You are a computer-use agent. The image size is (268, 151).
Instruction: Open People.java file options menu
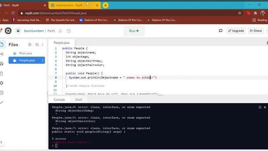tap(43, 60)
